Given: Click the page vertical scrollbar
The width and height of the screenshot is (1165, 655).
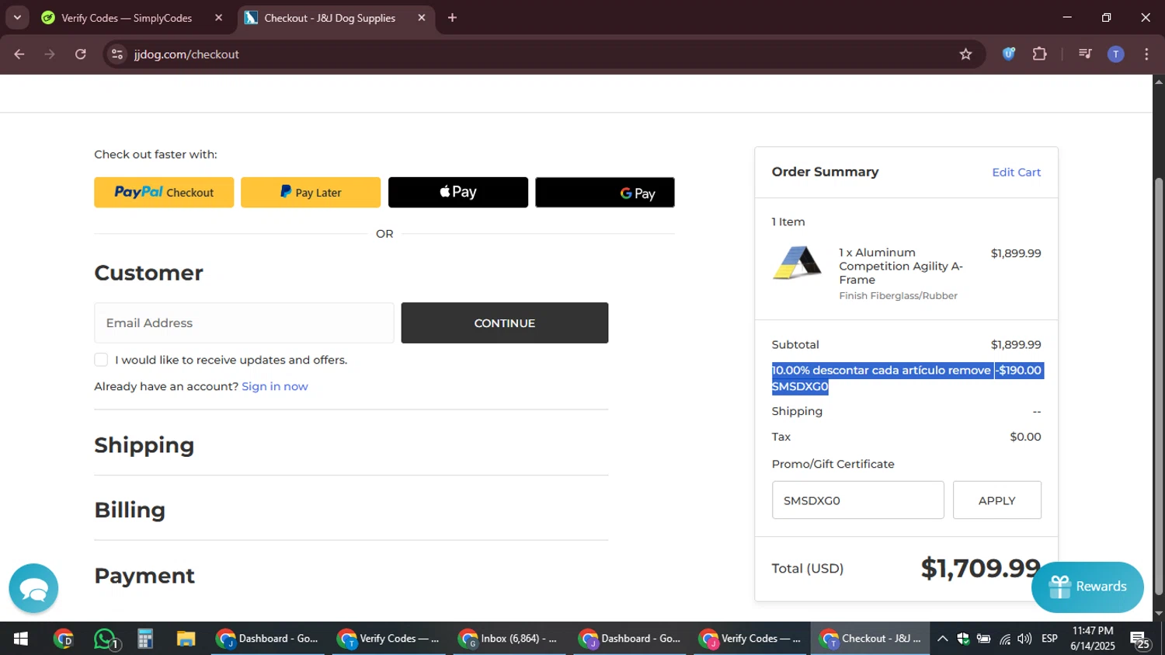Looking at the screenshot, I should (x=1159, y=386).
